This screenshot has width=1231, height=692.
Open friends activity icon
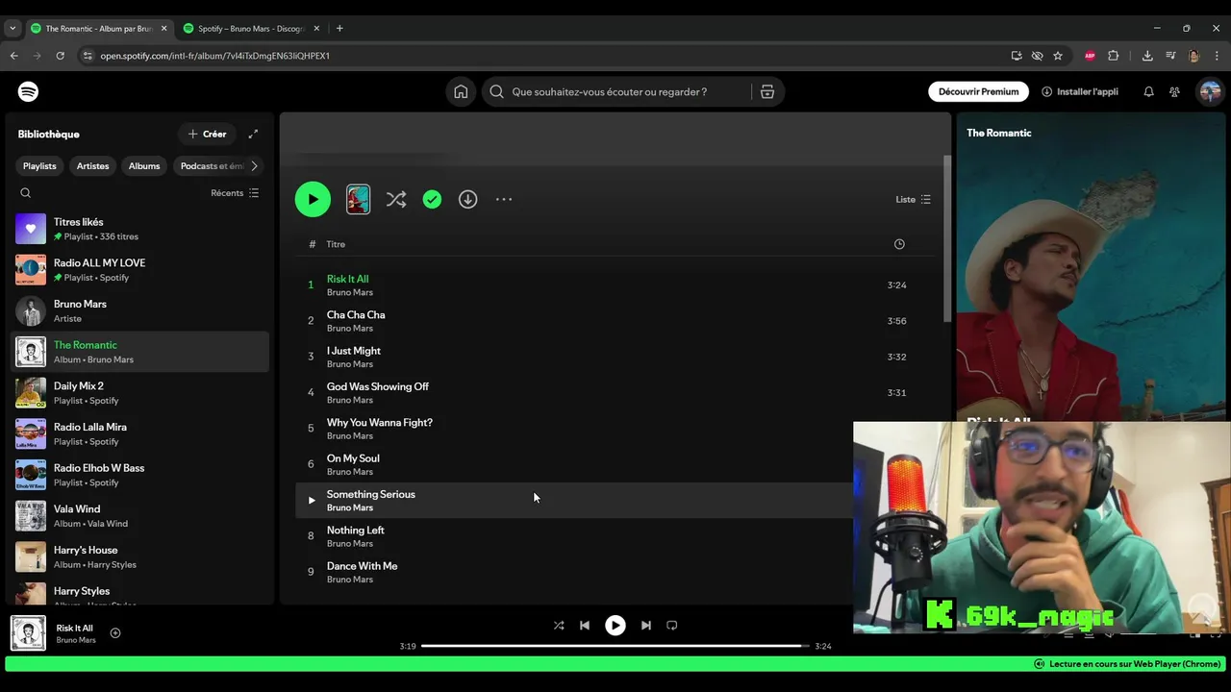click(1174, 92)
